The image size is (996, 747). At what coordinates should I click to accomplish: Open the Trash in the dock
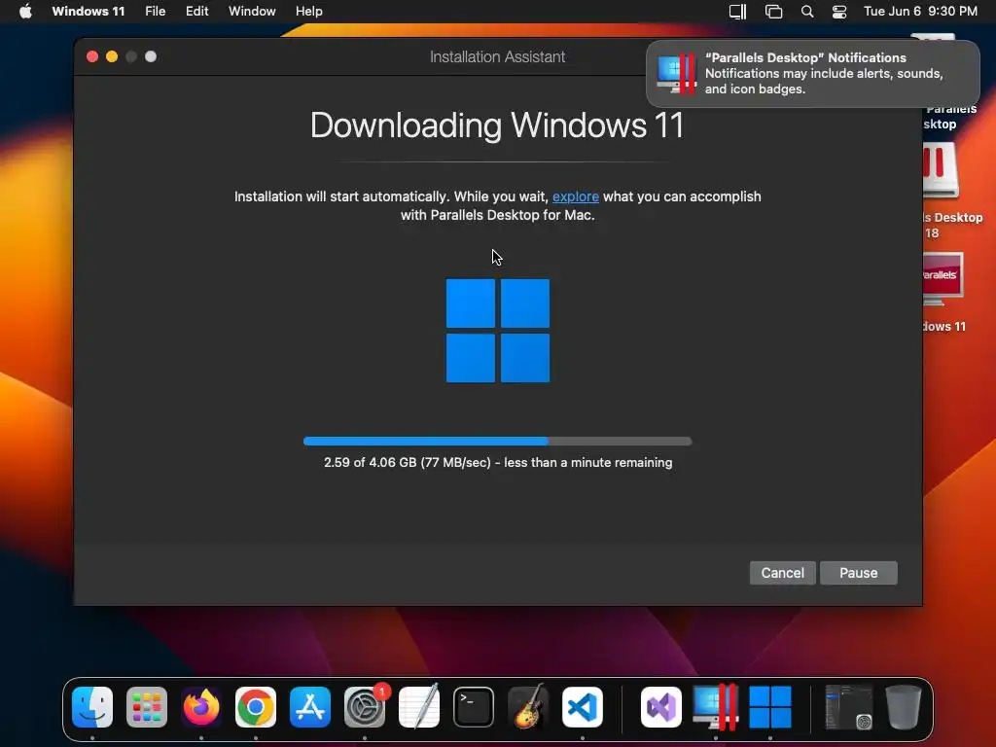coord(903,707)
